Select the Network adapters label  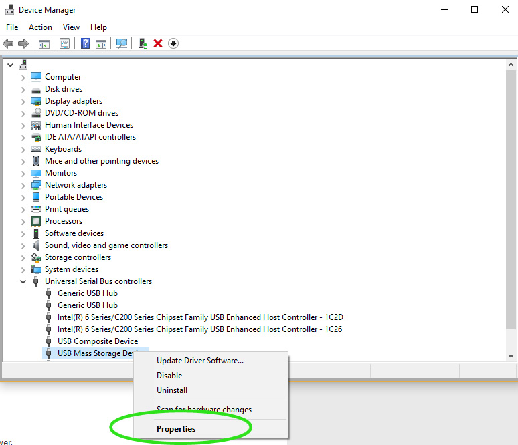tap(76, 185)
